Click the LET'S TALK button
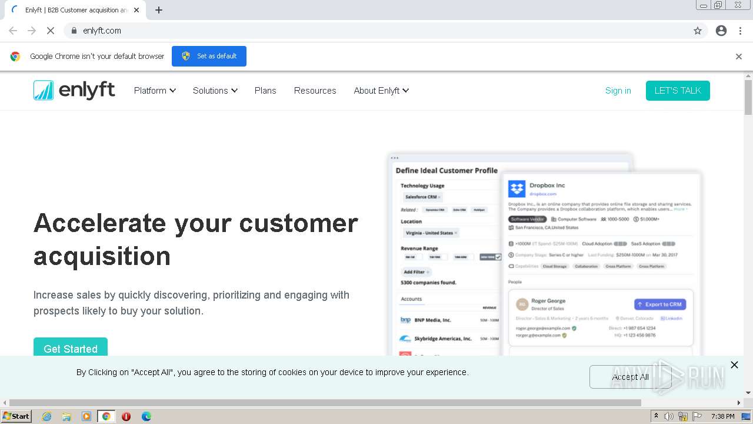 click(x=678, y=91)
